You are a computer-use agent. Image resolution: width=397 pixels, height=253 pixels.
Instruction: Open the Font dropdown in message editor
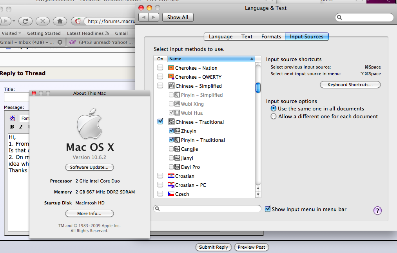tap(25, 118)
